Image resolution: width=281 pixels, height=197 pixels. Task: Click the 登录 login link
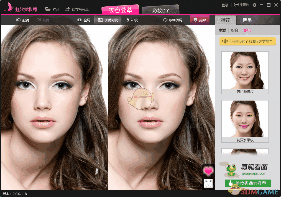click(x=225, y=5)
